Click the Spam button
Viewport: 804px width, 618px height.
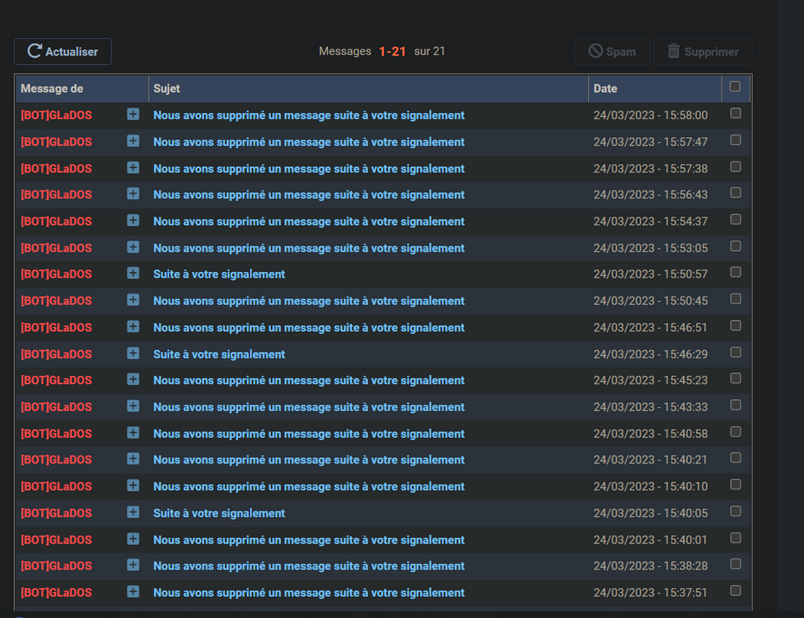[612, 52]
